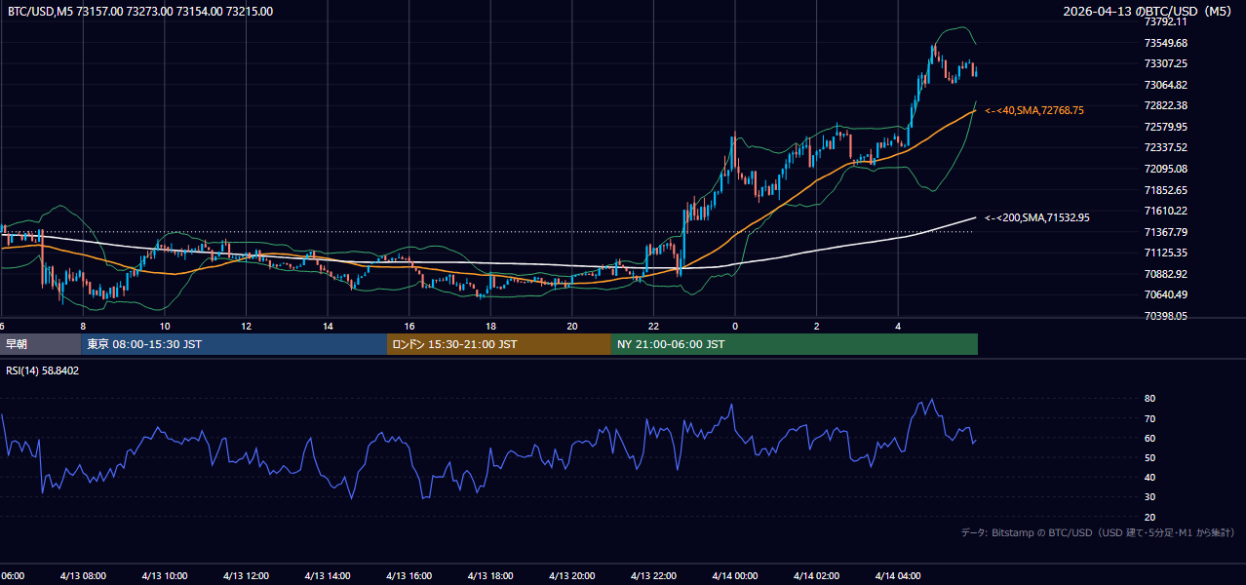
Task: Click the RSI(14) 58.8402 indicator label
Action: point(43,370)
